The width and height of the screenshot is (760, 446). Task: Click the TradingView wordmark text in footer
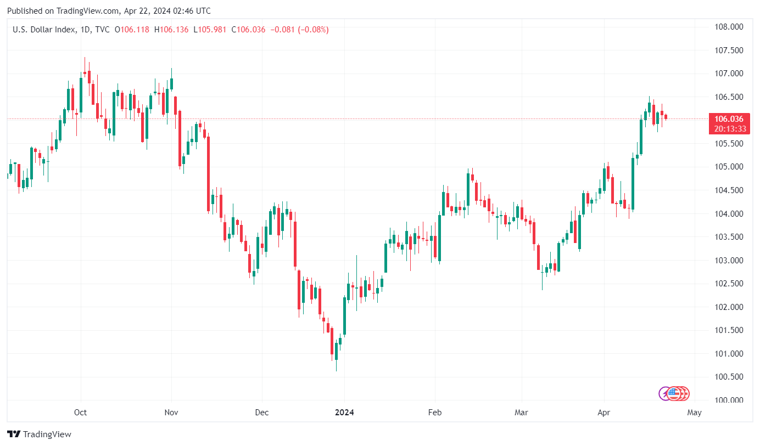pyautogui.click(x=47, y=434)
